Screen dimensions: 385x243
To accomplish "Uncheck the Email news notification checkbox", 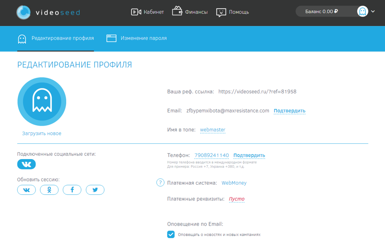I will click(x=171, y=234).
